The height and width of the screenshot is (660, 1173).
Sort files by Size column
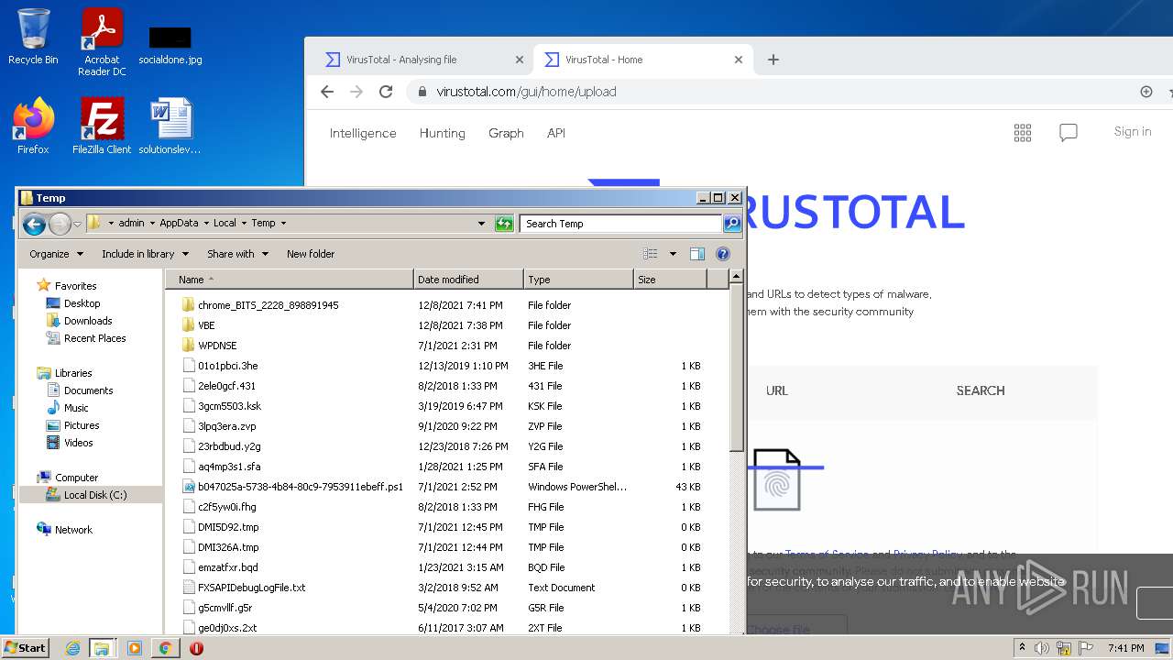pos(670,280)
